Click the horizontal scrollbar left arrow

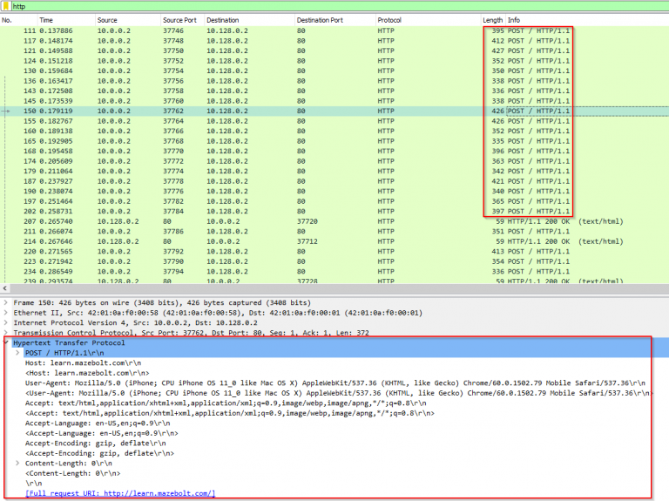[4, 288]
